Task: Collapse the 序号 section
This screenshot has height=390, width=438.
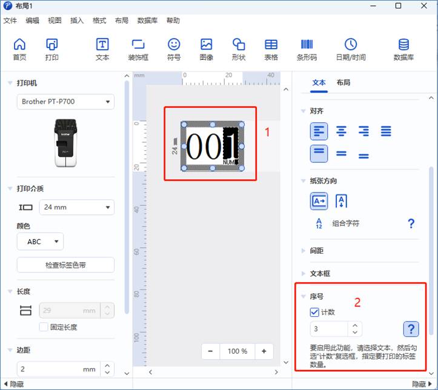Action: [x=303, y=296]
